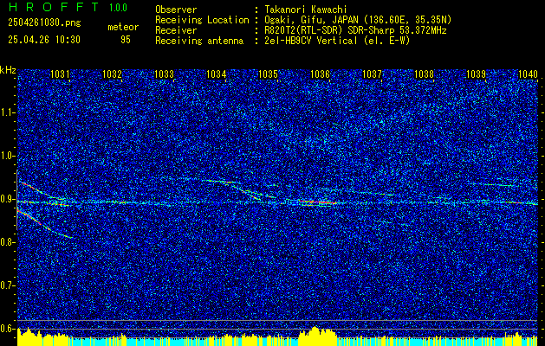The width and height of the screenshot is (545, 346).
Task: Click the 1033 time marker
Action: click(x=164, y=74)
